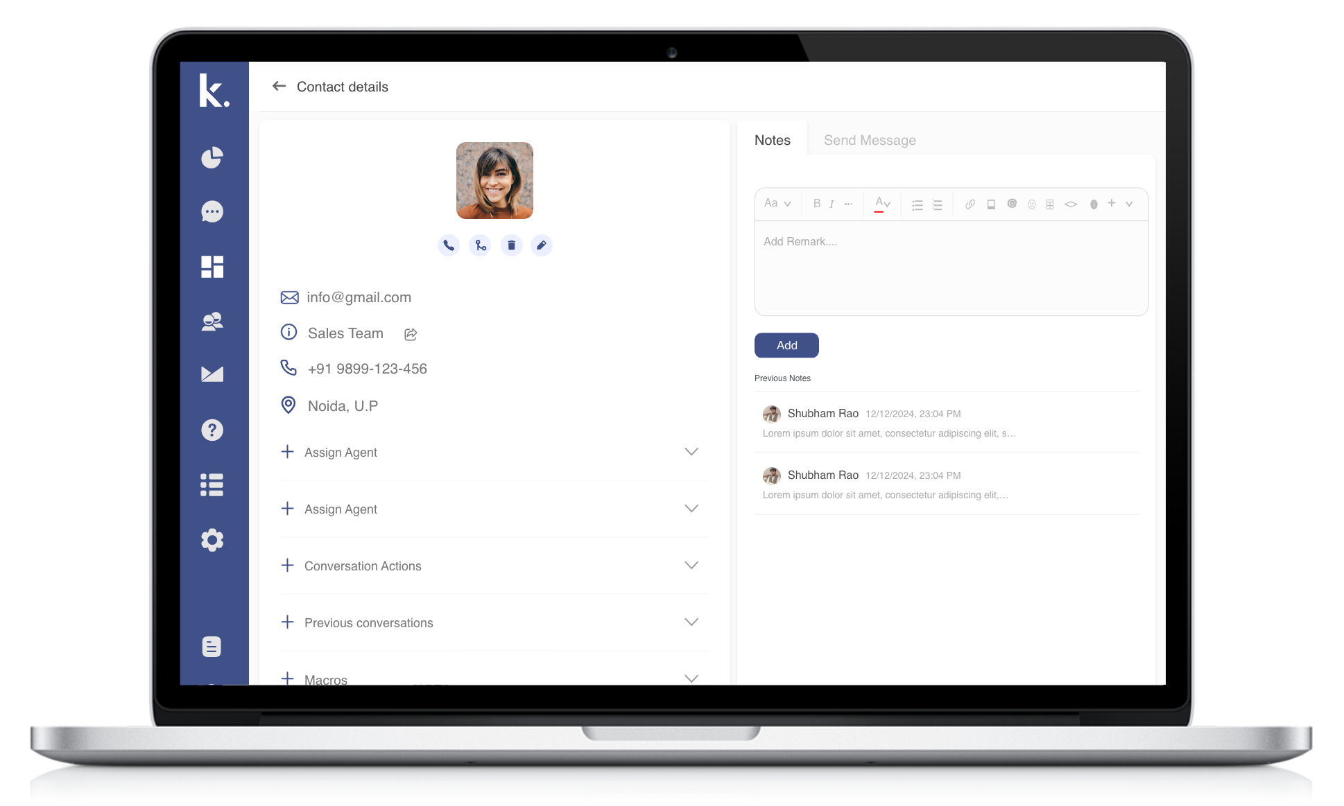Insert an image in the notes editor
The image size is (1344, 806).
(991, 204)
